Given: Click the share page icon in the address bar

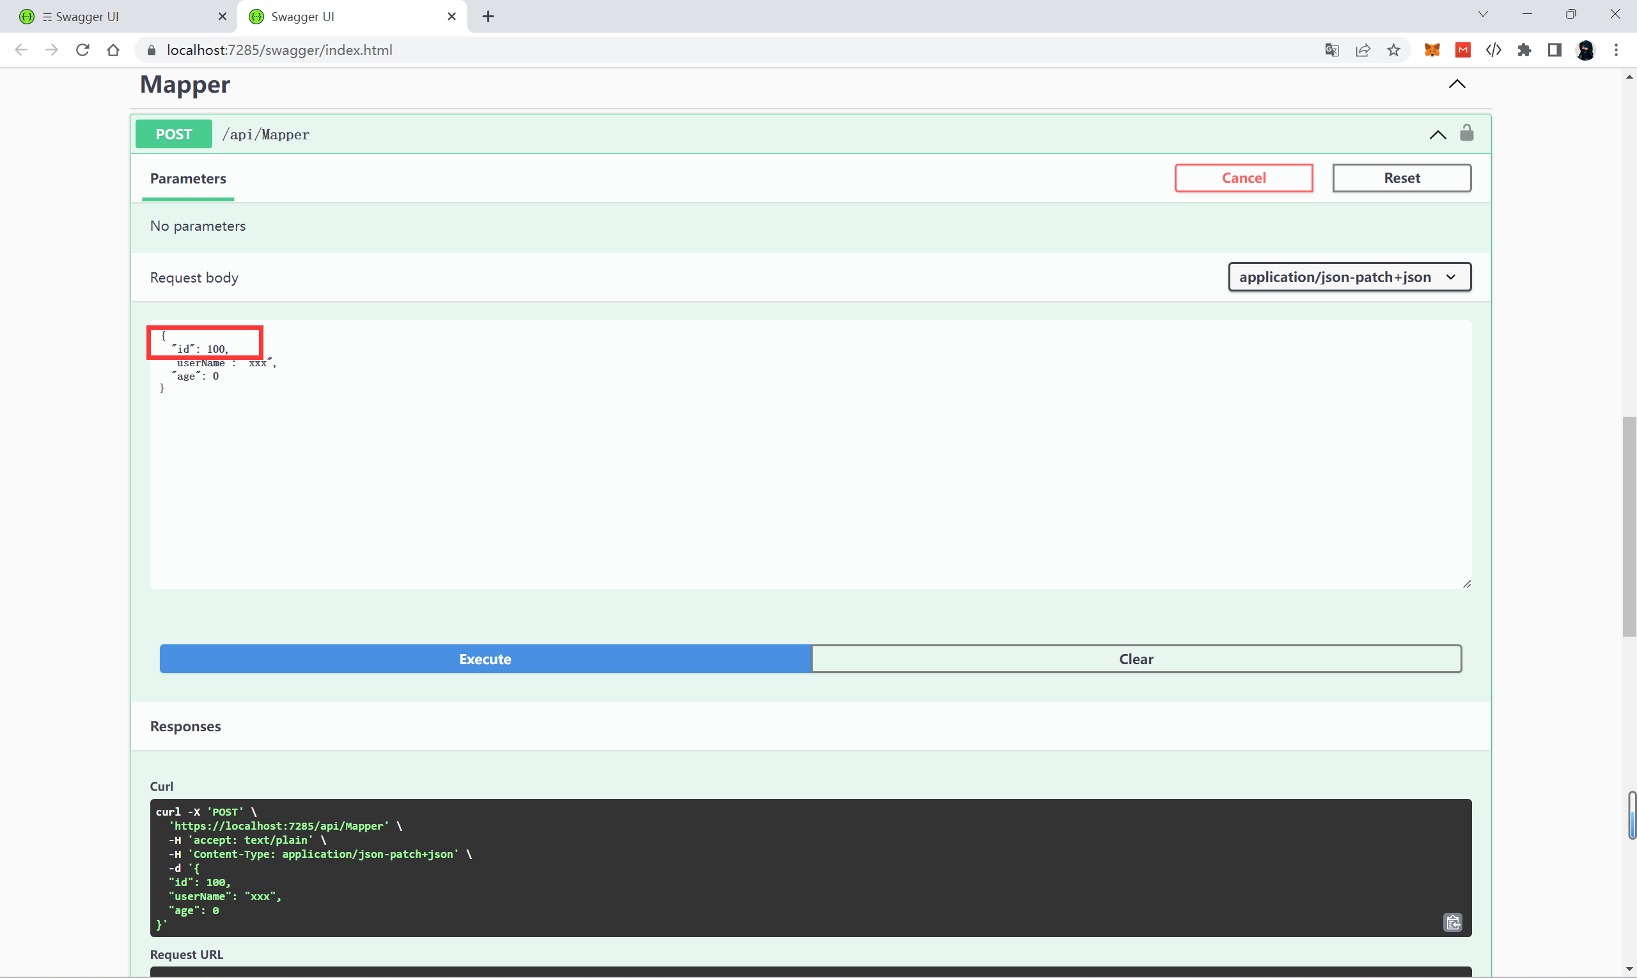Looking at the screenshot, I should [x=1362, y=50].
